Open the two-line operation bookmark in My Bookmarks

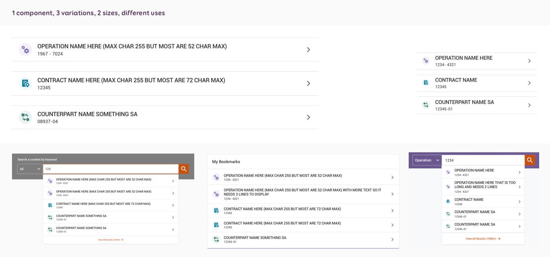pos(302,194)
